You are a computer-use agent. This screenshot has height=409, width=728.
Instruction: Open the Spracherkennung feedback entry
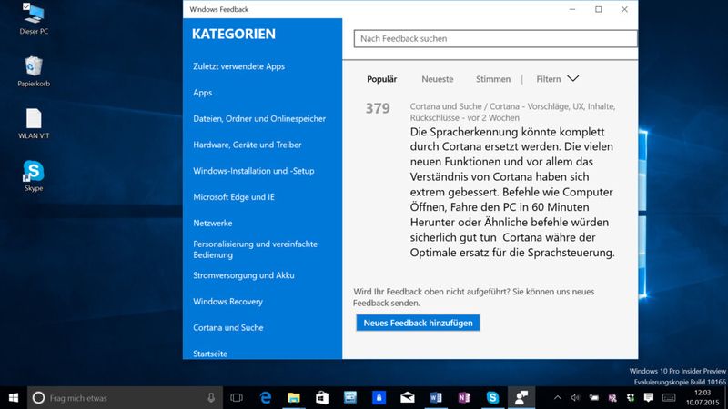[x=512, y=192]
